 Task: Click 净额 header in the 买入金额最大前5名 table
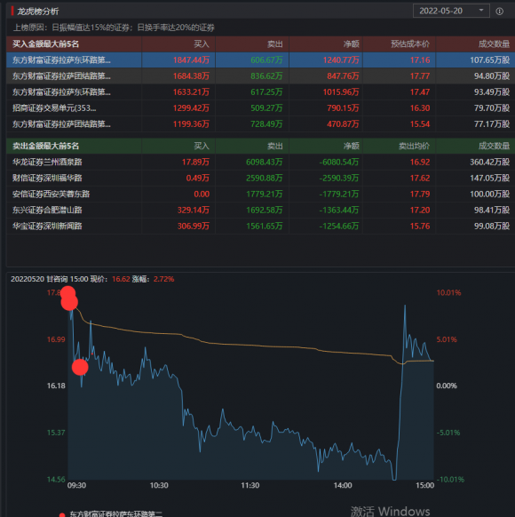(351, 44)
